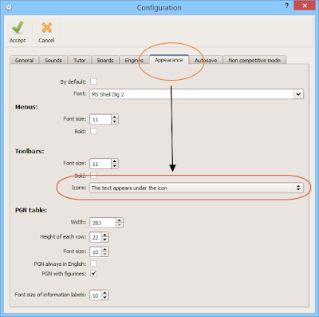Open the Font dropdown arrow
Viewport: 319px width, 317px height.
[298, 94]
